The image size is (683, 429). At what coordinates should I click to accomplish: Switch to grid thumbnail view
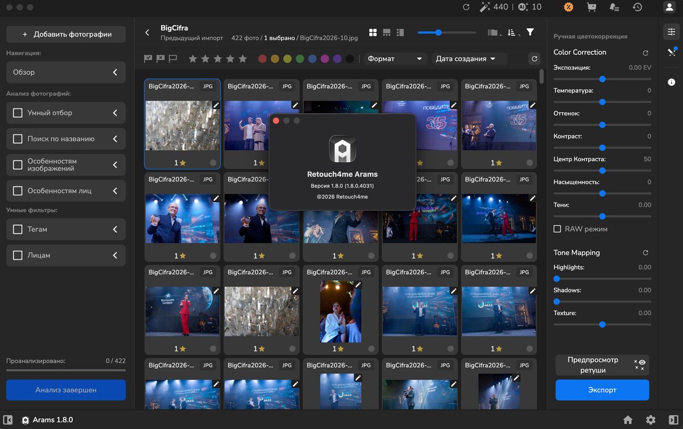(373, 32)
